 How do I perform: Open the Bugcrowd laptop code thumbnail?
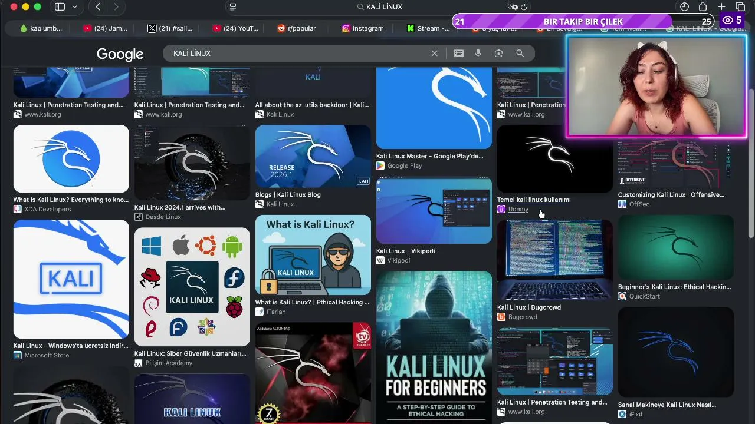[x=555, y=260]
